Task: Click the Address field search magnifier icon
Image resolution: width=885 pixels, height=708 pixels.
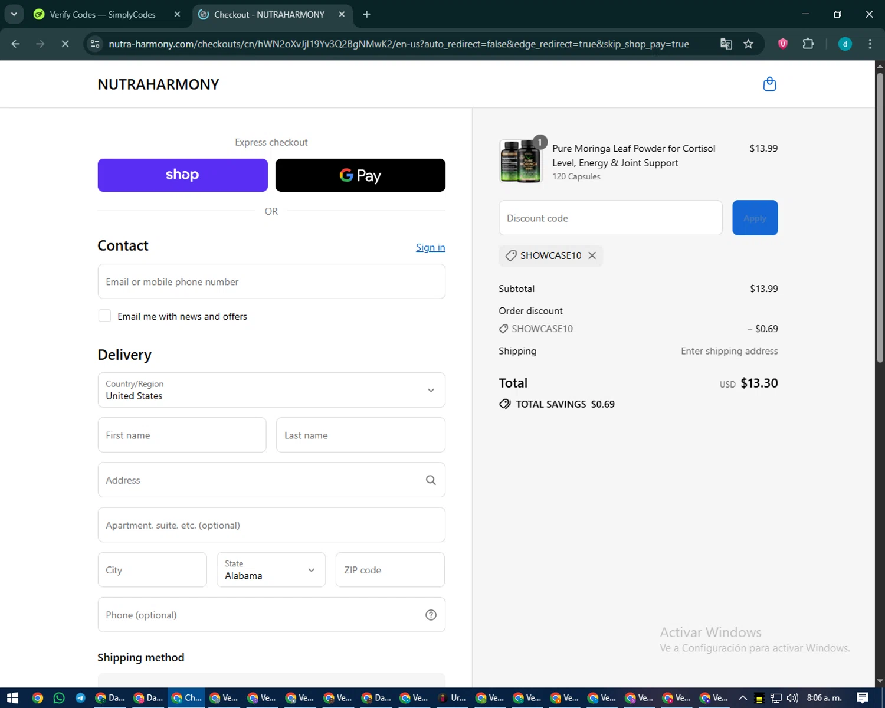Action: click(431, 480)
